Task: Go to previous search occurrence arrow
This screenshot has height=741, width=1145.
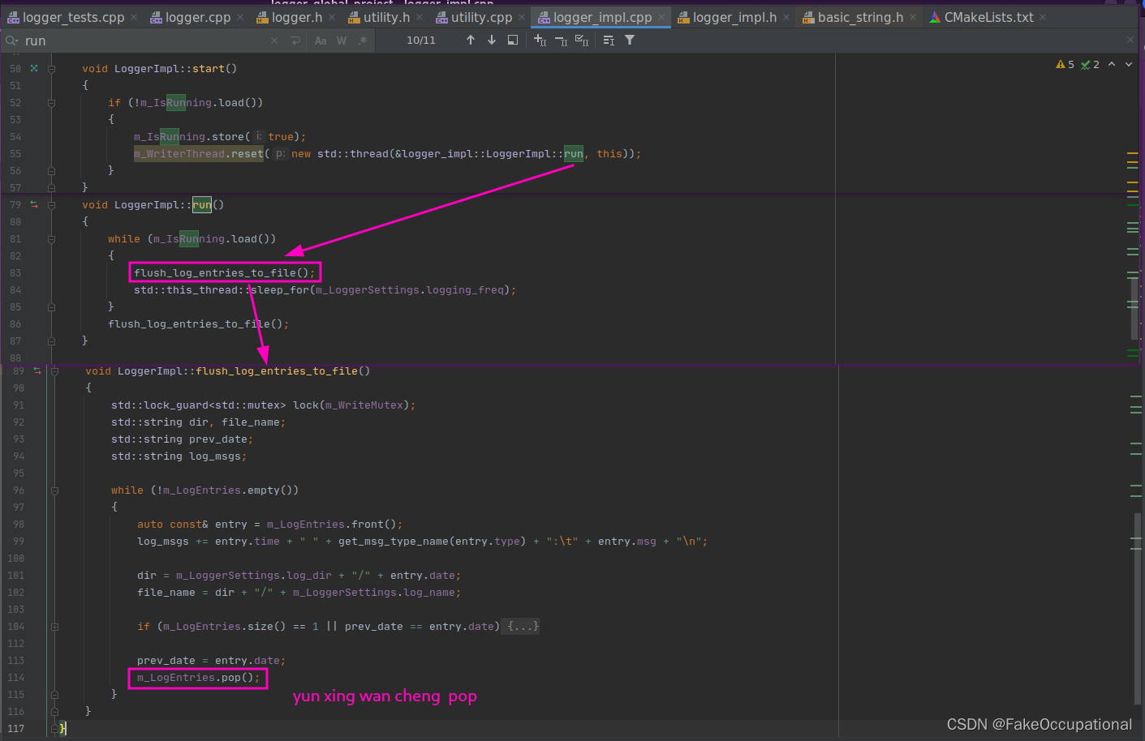Action: click(471, 40)
